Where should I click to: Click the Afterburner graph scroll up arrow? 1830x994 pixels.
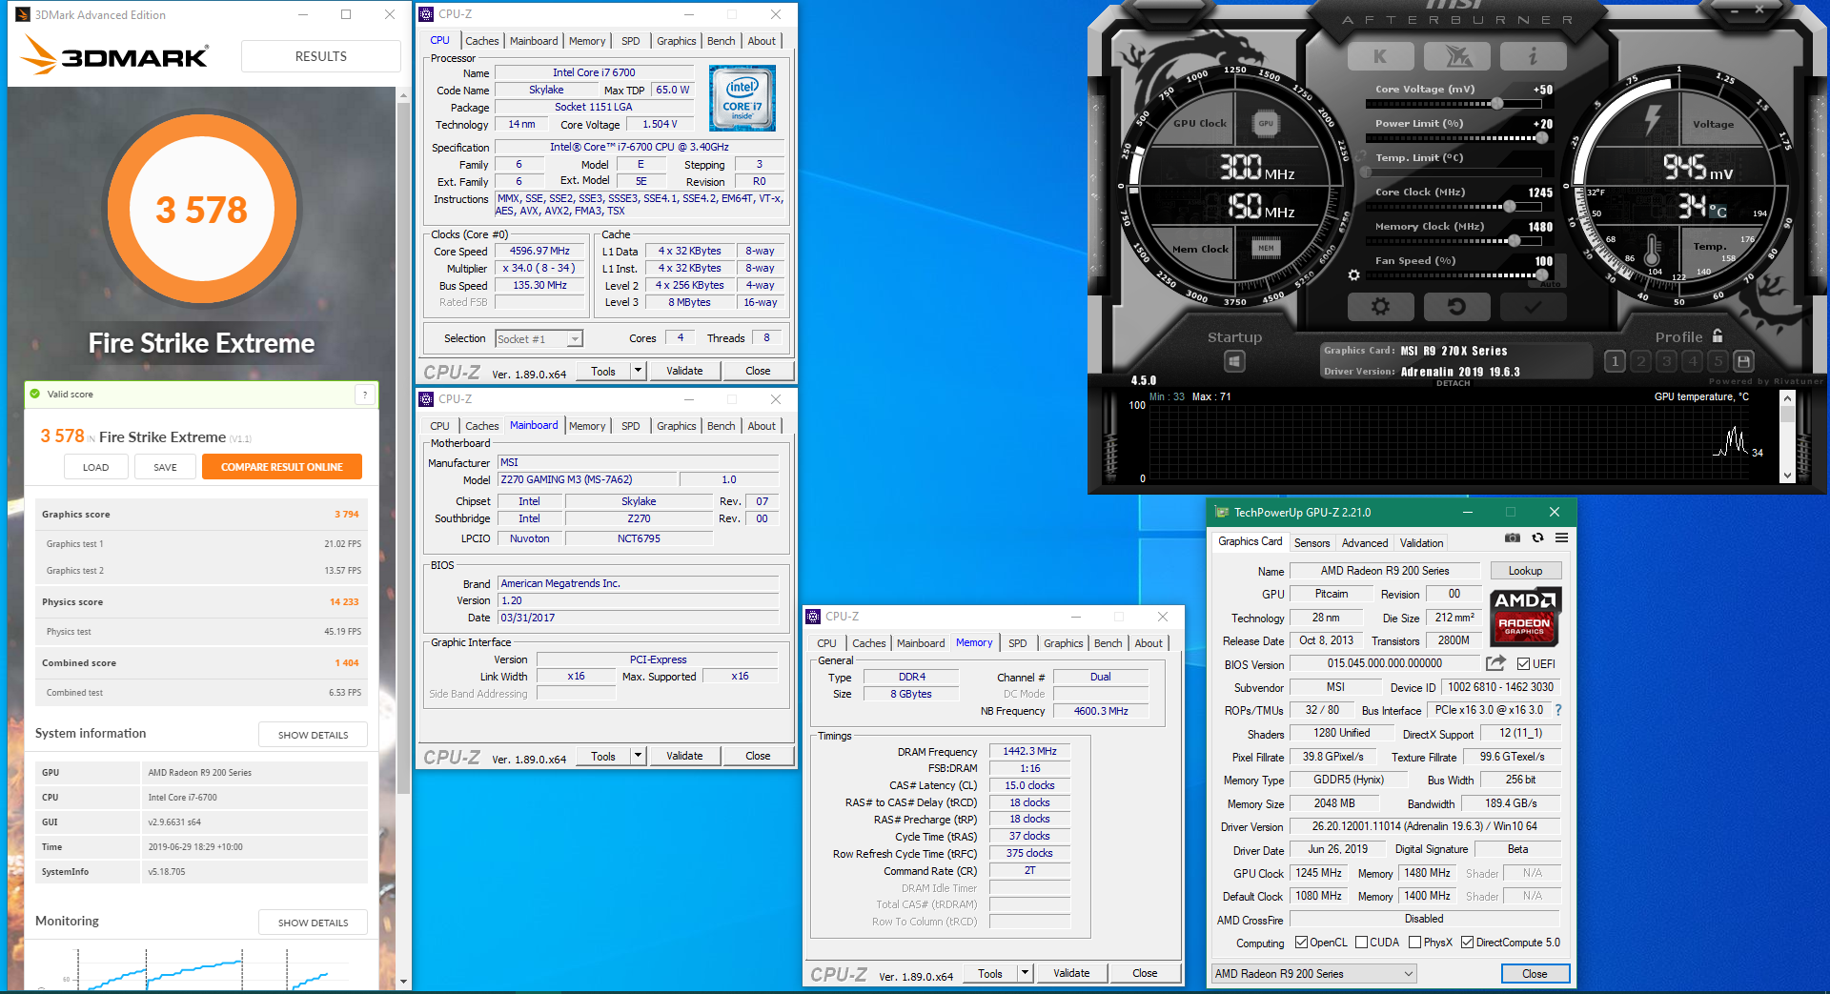1787,399
